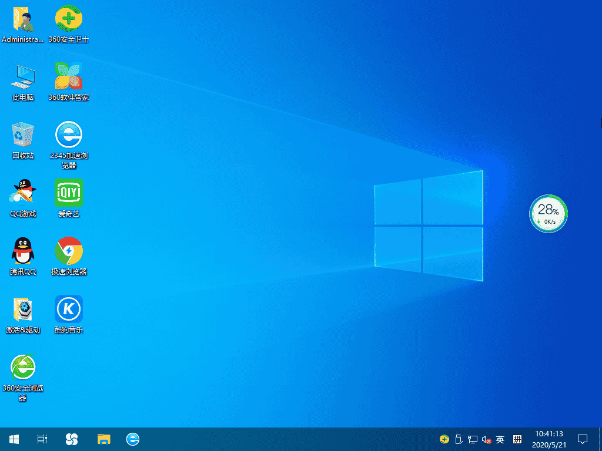This screenshot has height=451, width=602.
Task: Unmute the speaker in the system tray
Action: [486, 439]
